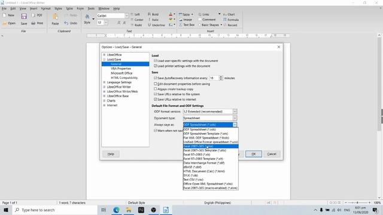The height and width of the screenshot is (215, 383).
Task: Enable Edit document properties before saving
Action: (x=156, y=84)
